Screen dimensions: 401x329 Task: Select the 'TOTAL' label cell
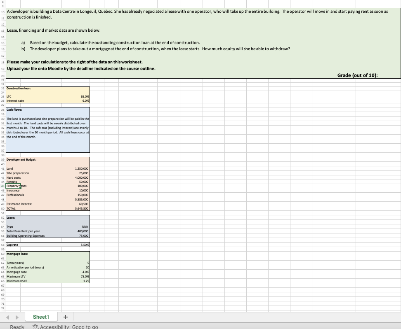pyautogui.click(x=11, y=208)
